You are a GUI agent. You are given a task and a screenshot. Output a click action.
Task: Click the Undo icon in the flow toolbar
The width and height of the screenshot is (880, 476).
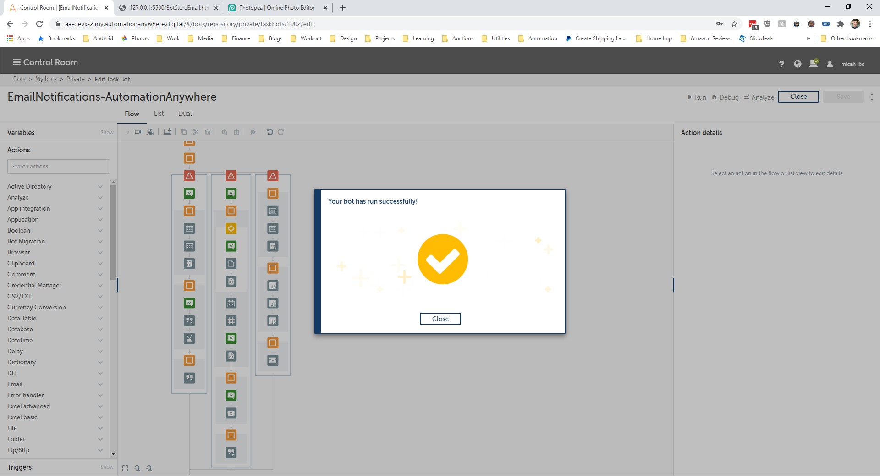pos(269,132)
